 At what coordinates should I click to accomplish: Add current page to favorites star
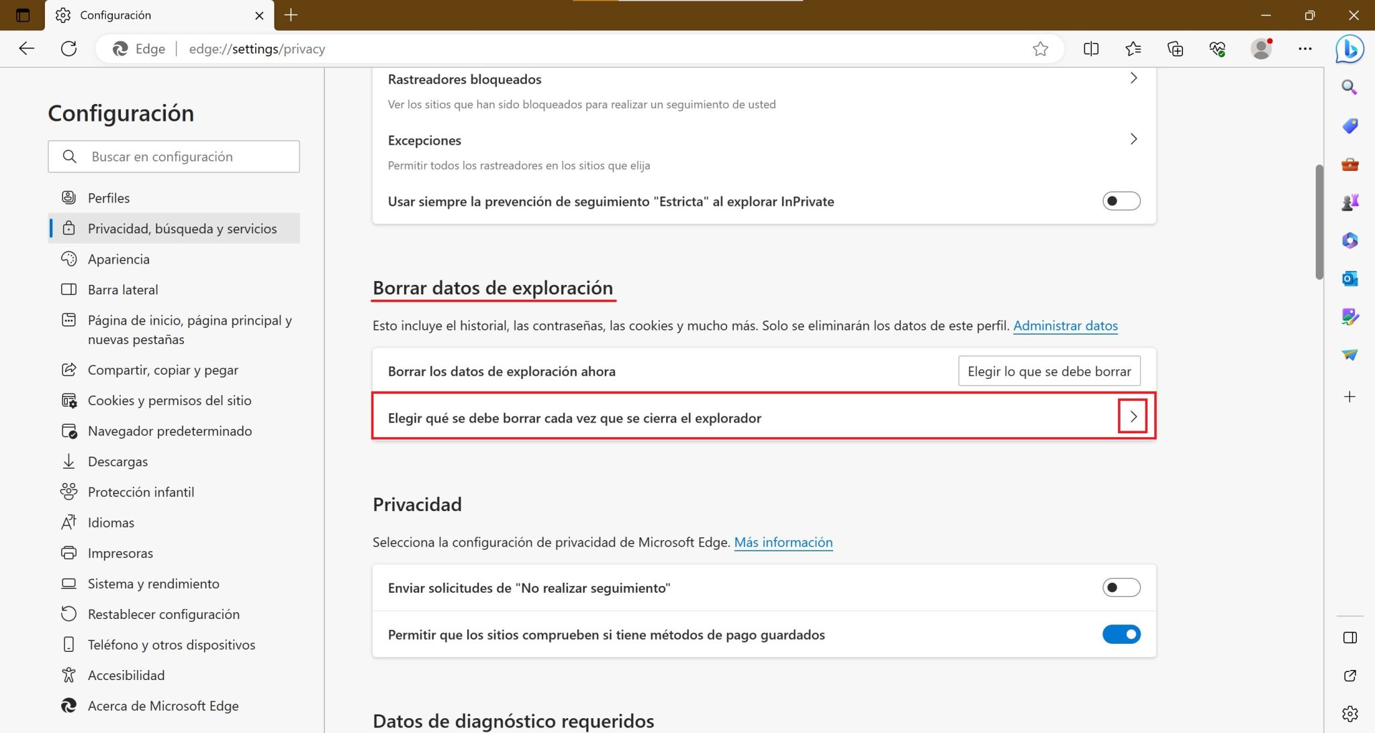(1040, 48)
